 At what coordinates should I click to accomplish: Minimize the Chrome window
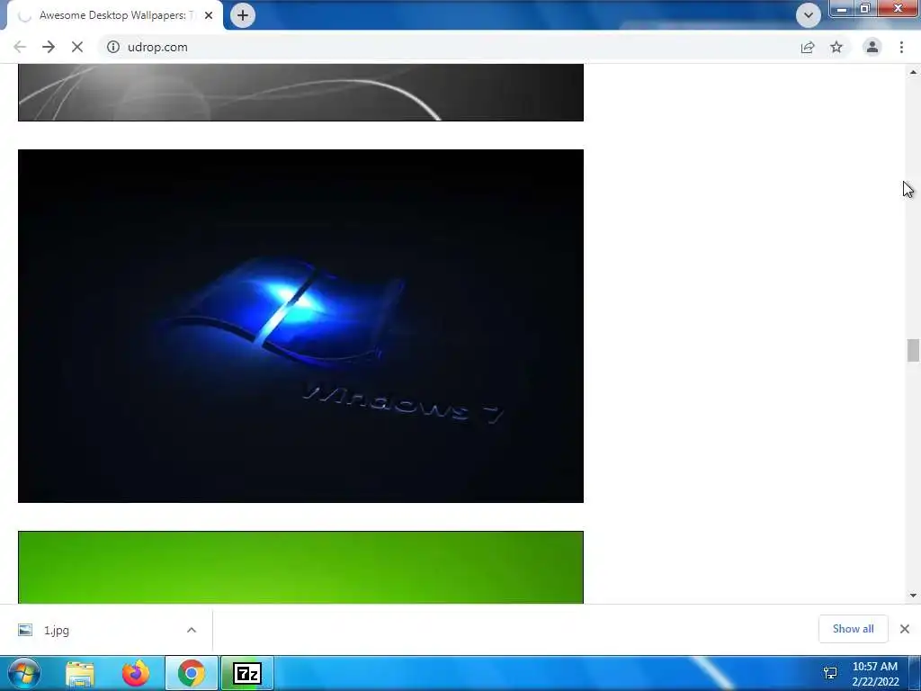tap(842, 9)
